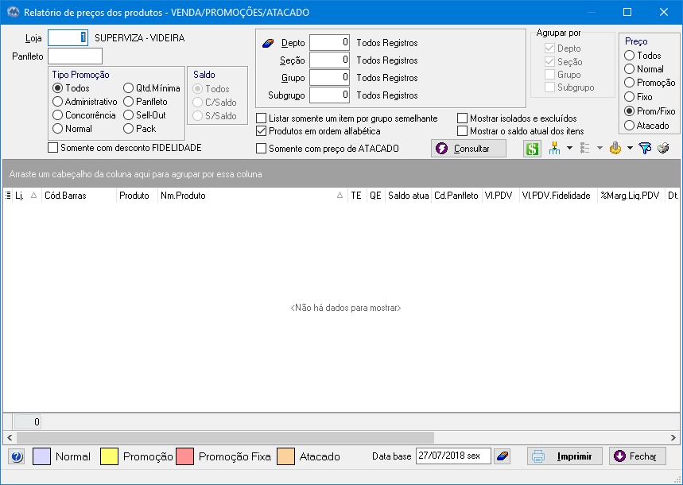Click the Vl.PDV column header
Viewport: 683px width, 485px height.
coord(500,196)
